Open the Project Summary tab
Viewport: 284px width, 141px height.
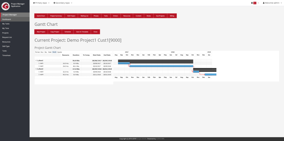click(56, 16)
